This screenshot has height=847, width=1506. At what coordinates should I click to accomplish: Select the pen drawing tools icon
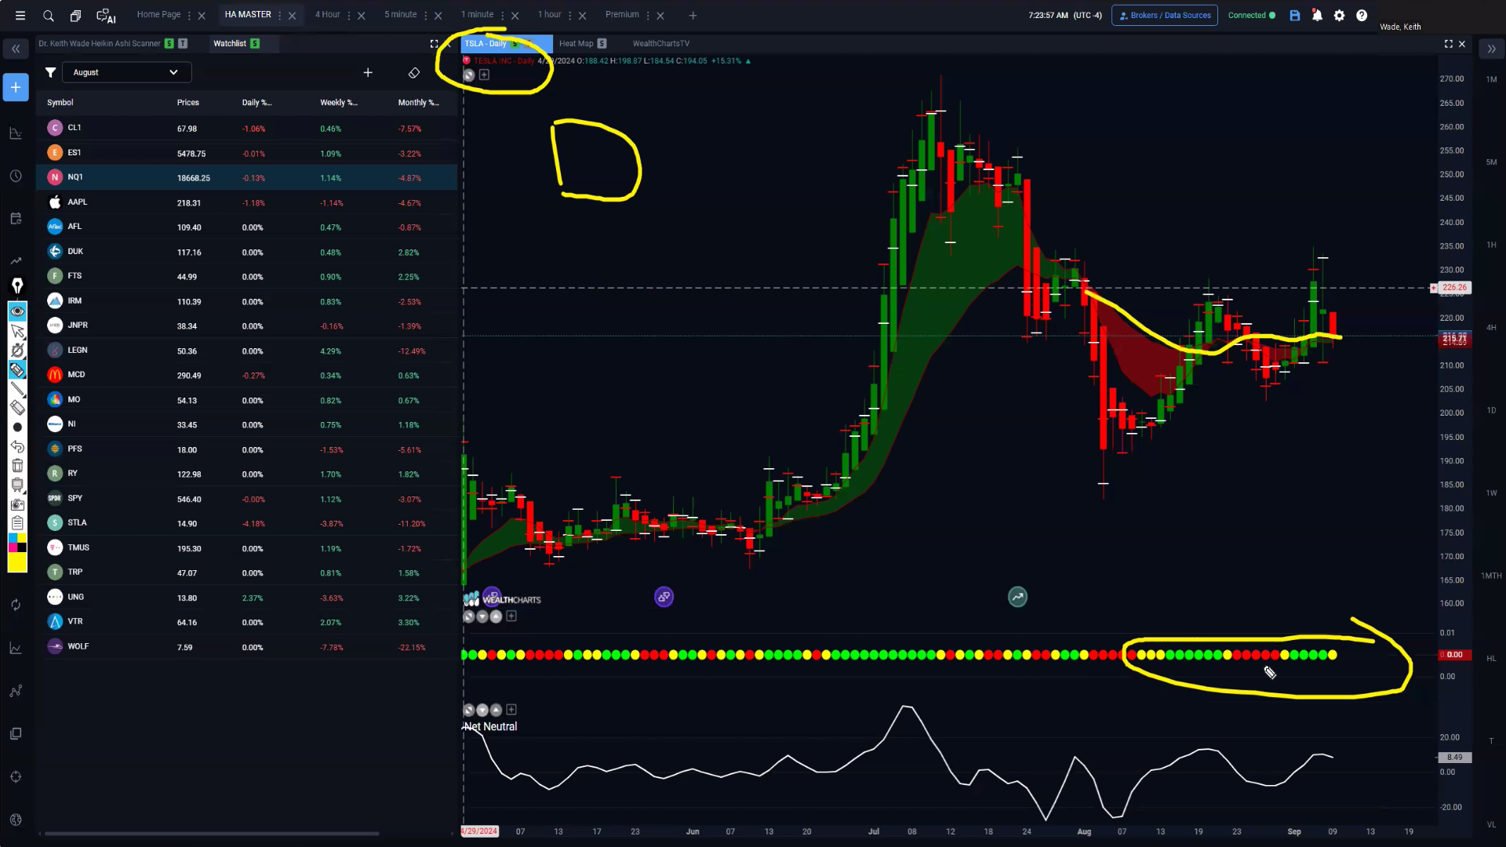17,285
